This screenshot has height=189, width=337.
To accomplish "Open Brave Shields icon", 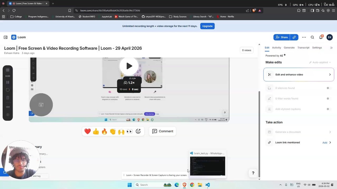I will click(254, 10).
